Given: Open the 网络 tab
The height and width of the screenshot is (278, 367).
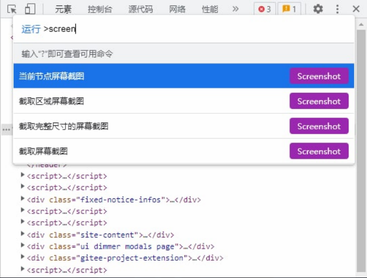Looking at the screenshot, I should 178,9.
